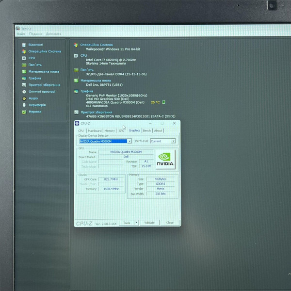Click the Validate button in CPU-Z
The image size is (291, 291).
click(x=149, y=223)
